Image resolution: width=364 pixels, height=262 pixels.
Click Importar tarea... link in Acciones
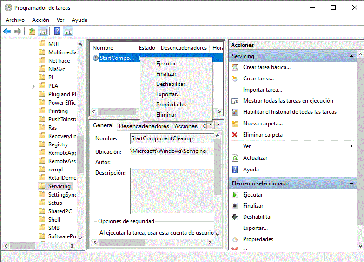262,90
